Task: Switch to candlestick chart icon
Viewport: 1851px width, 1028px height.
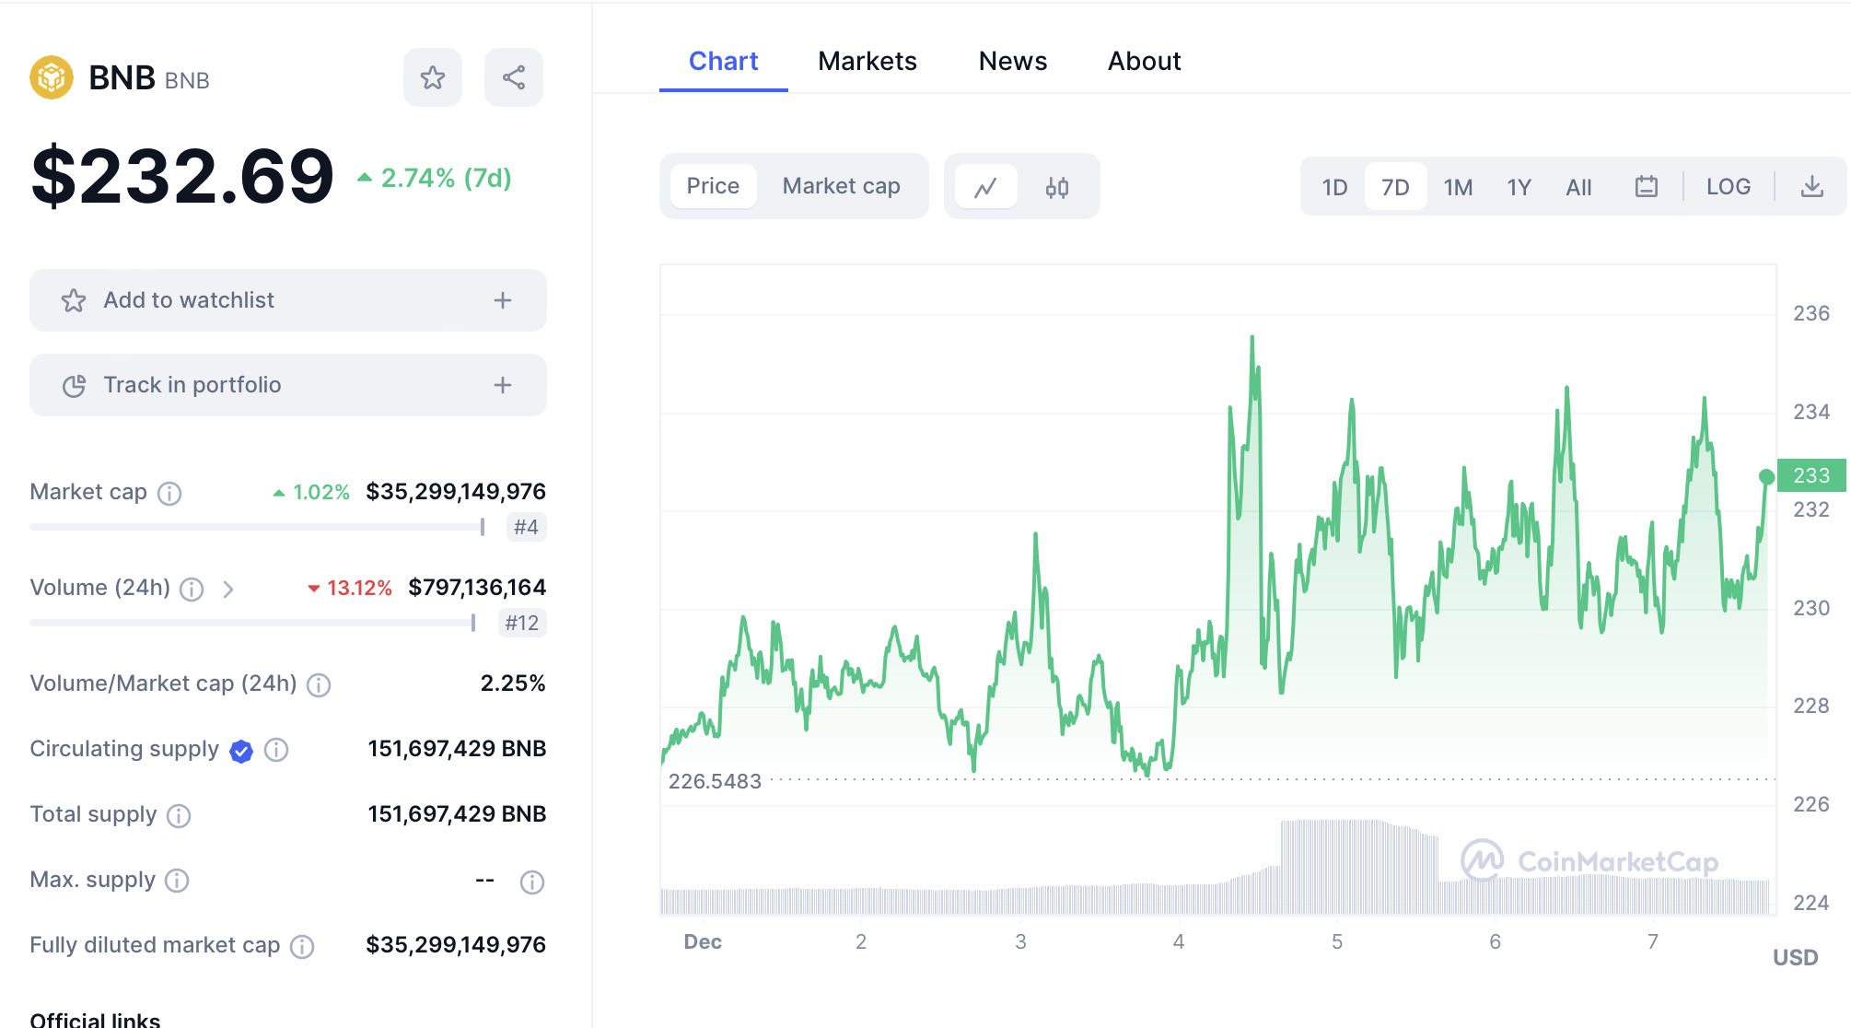Action: click(1056, 187)
